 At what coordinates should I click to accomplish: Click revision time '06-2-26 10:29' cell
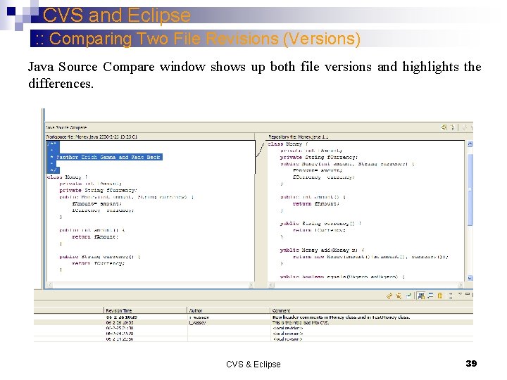click(122, 317)
